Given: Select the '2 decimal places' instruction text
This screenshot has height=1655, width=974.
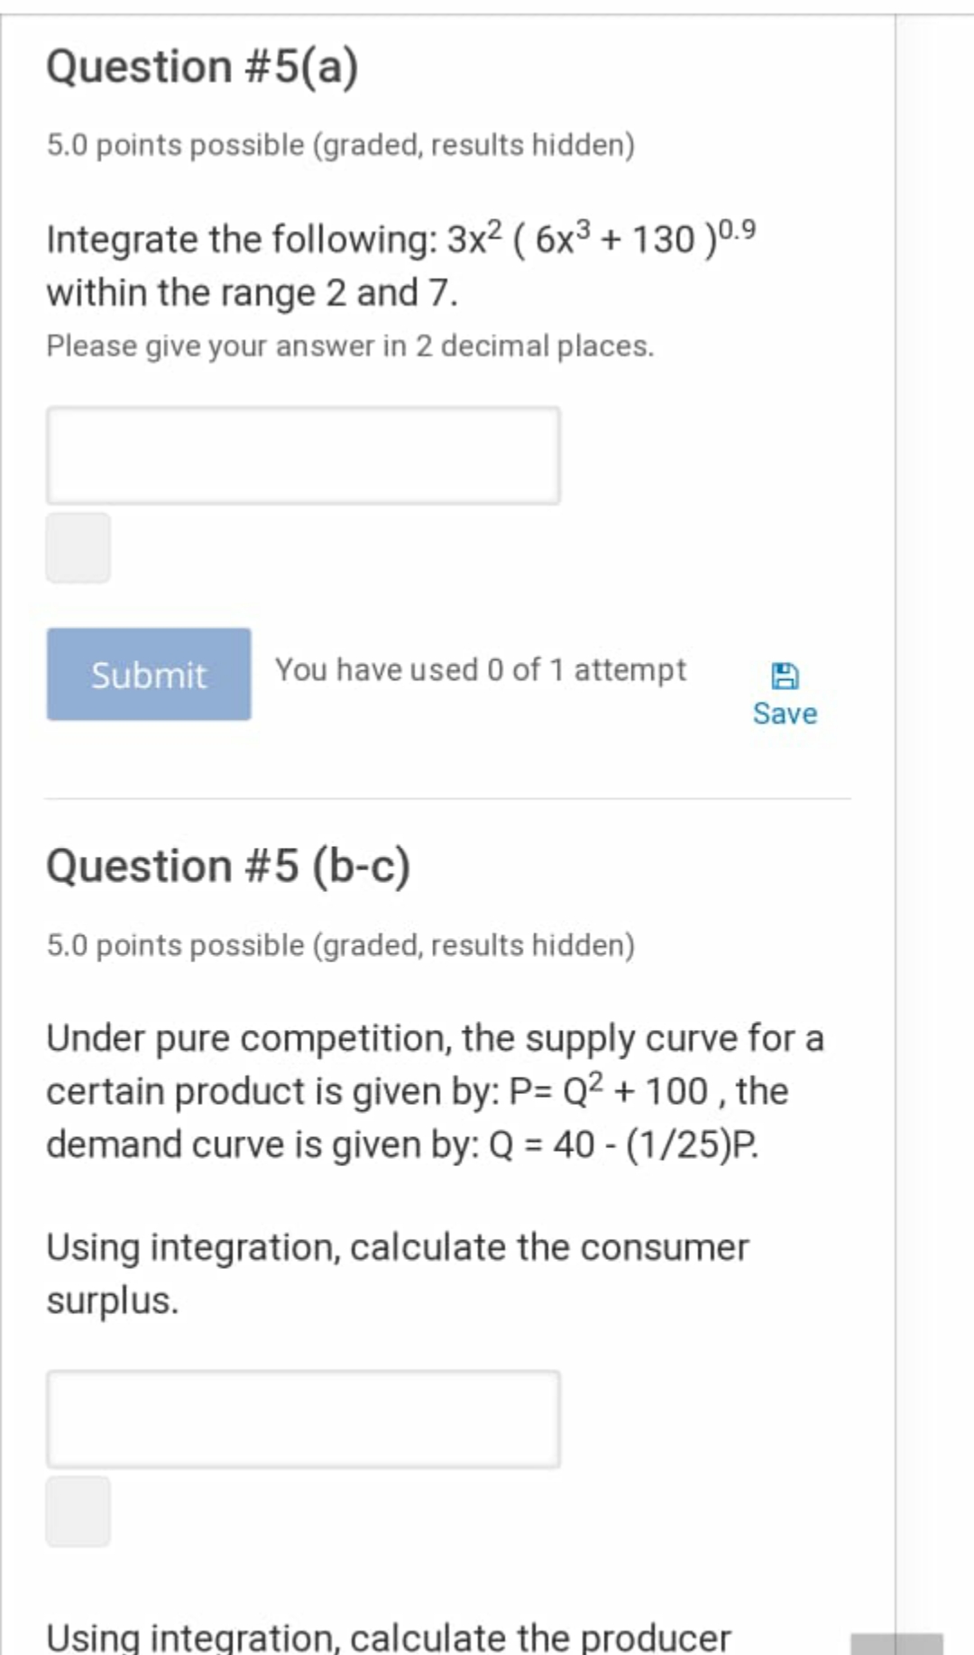Looking at the screenshot, I should (x=350, y=345).
